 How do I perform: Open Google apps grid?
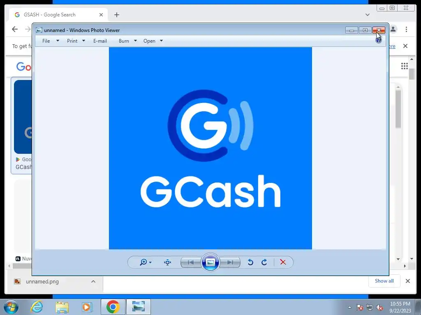click(x=405, y=66)
